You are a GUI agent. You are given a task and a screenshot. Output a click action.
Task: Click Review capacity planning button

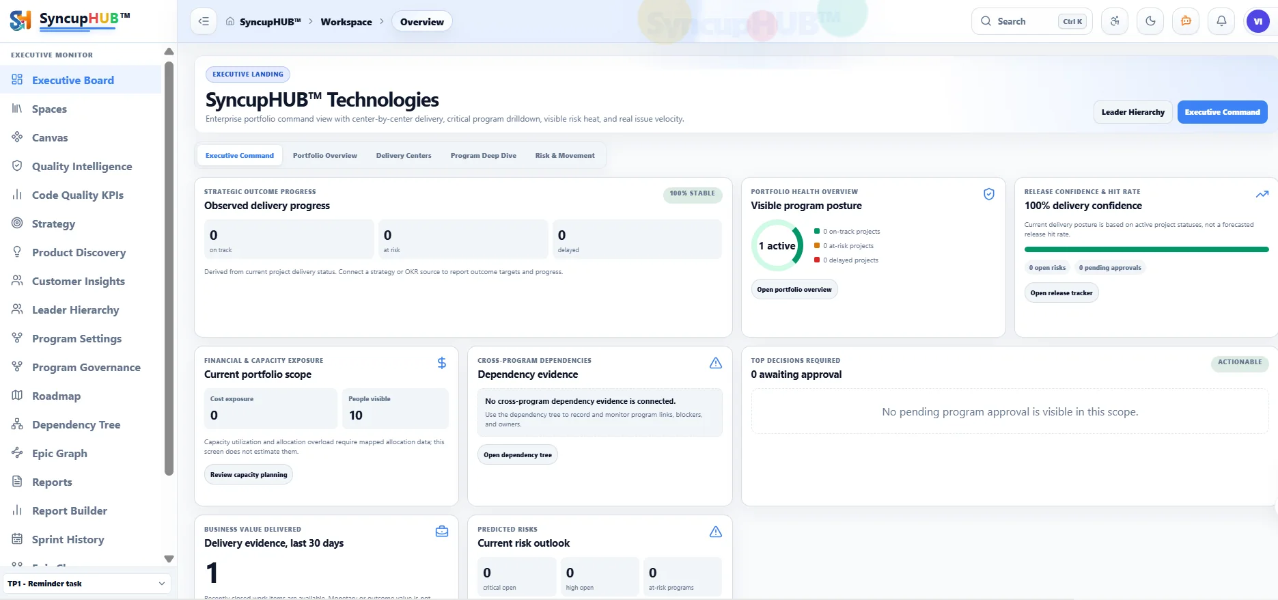[x=249, y=475]
